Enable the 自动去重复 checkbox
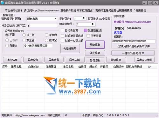The height and width of the screenshot is (118, 159). pyautogui.click(x=62, y=30)
